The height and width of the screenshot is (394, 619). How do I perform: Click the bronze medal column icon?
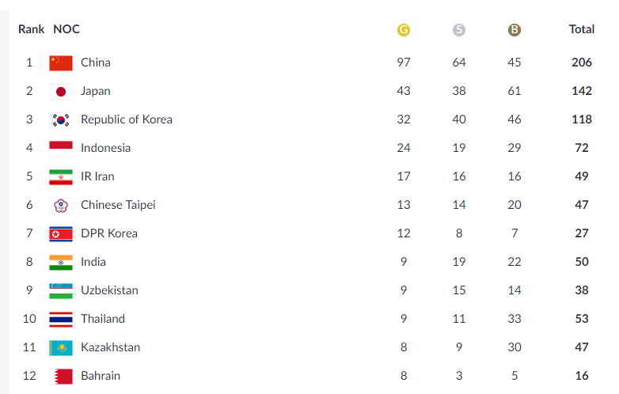point(515,30)
